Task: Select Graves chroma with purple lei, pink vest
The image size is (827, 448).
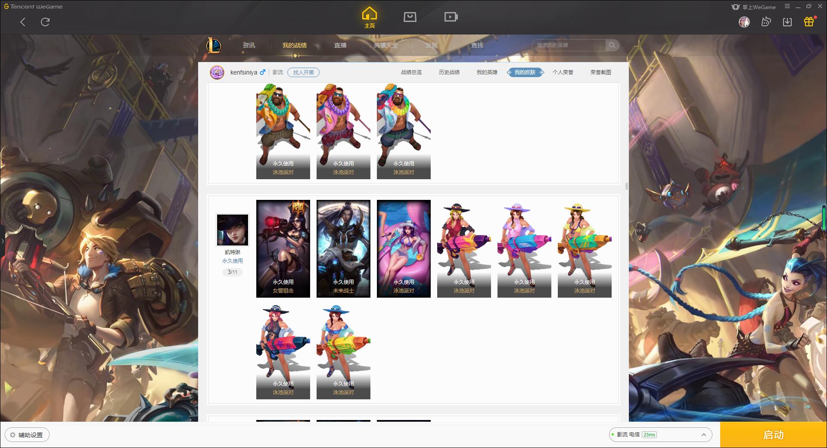Action: click(x=343, y=131)
